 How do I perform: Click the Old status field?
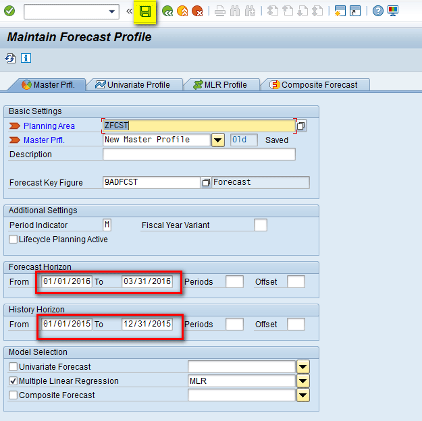pos(244,140)
